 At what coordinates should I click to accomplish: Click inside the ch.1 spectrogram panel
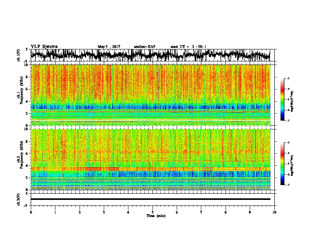tap(150, 95)
